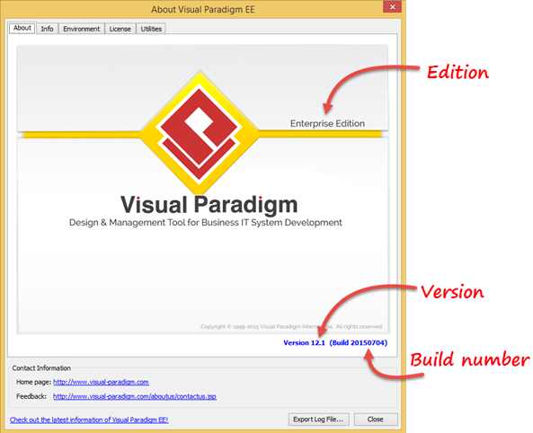Click the Visual Paradigm diamond logo
This screenshot has height=433, width=533.
click(200, 133)
